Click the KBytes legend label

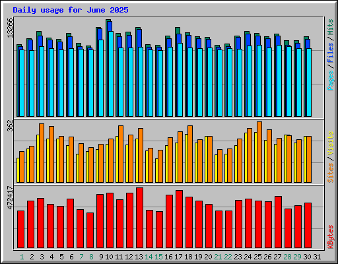pyautogui.click(x=331, y=237)
